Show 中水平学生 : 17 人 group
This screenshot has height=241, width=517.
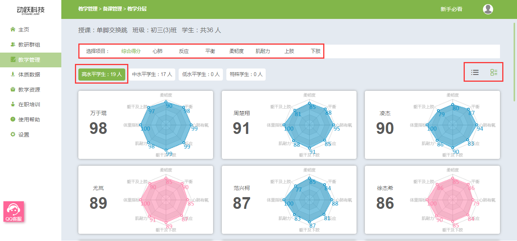[152, 75]
